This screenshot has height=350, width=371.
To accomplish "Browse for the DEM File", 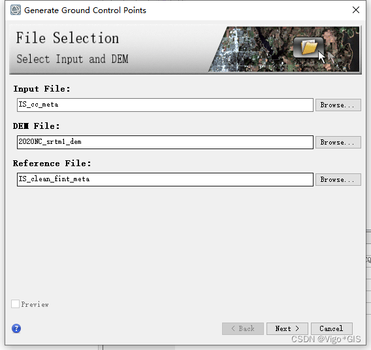I will click(x=338, y=142).
